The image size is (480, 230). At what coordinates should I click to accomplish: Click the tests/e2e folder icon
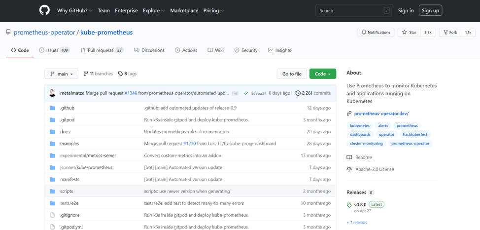point(53,203)
